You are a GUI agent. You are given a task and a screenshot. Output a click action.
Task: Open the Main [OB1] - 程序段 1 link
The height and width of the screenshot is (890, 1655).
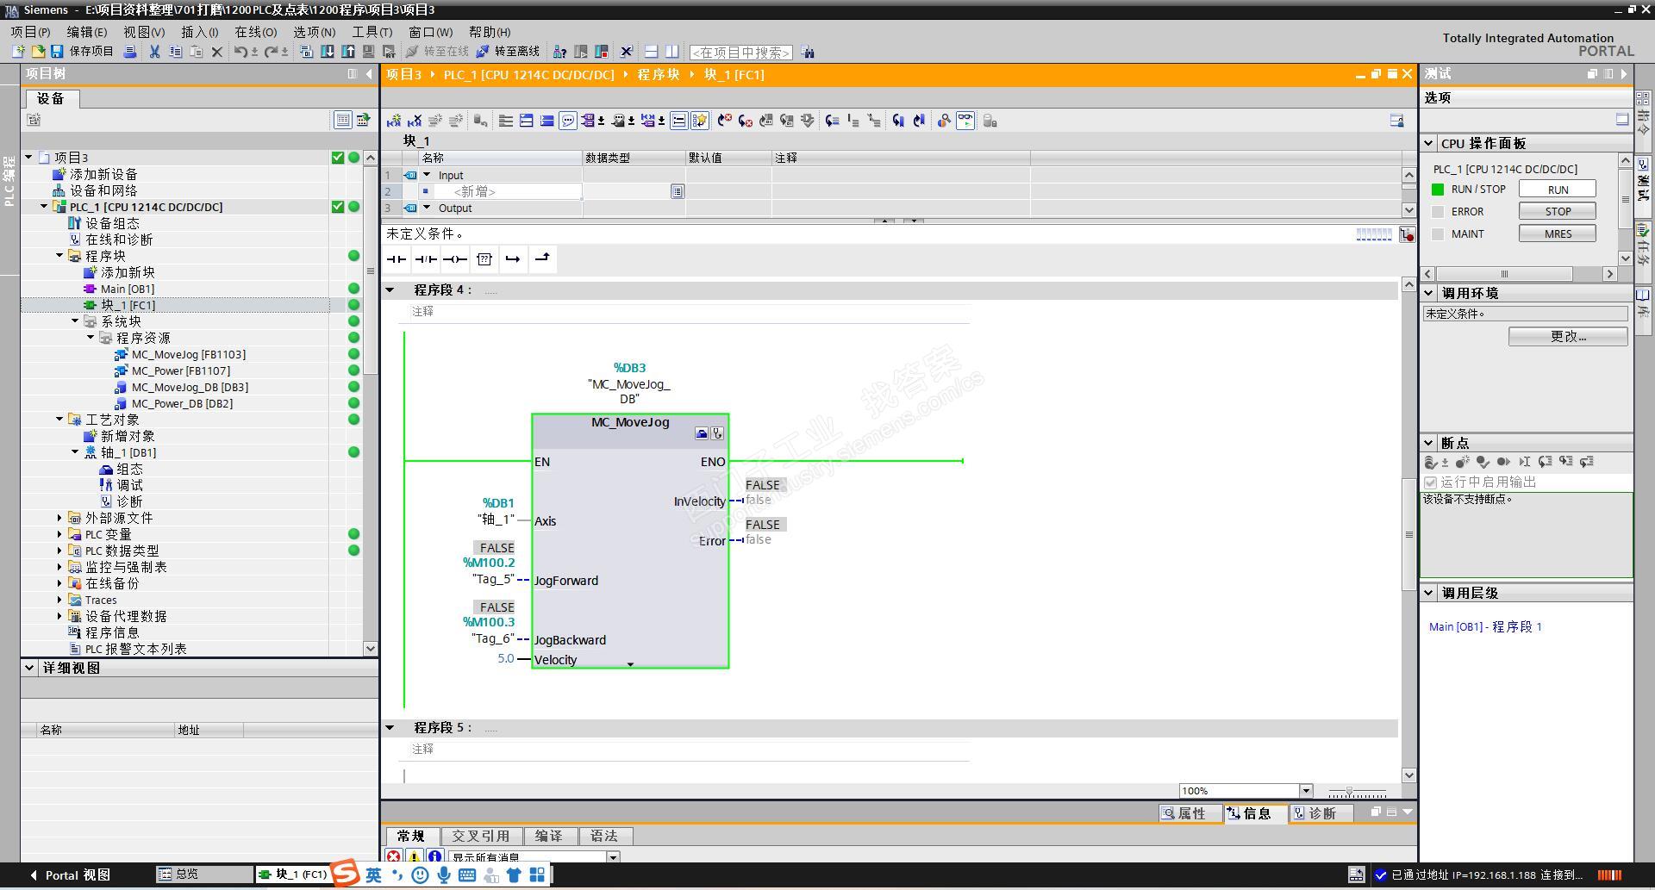1485,627
